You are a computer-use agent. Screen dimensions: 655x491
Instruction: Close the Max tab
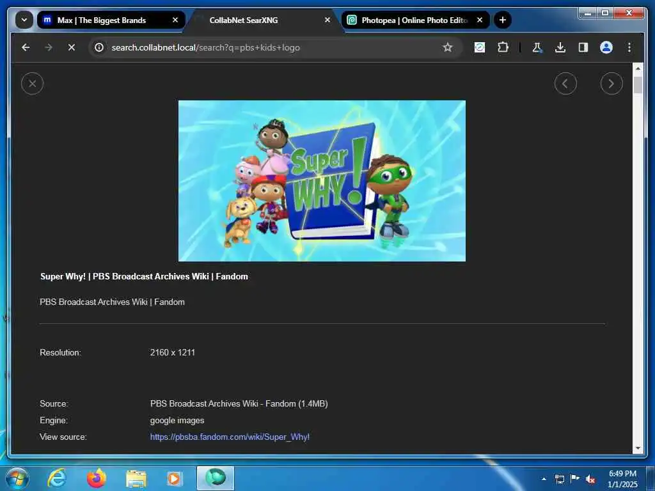point(175,20)
